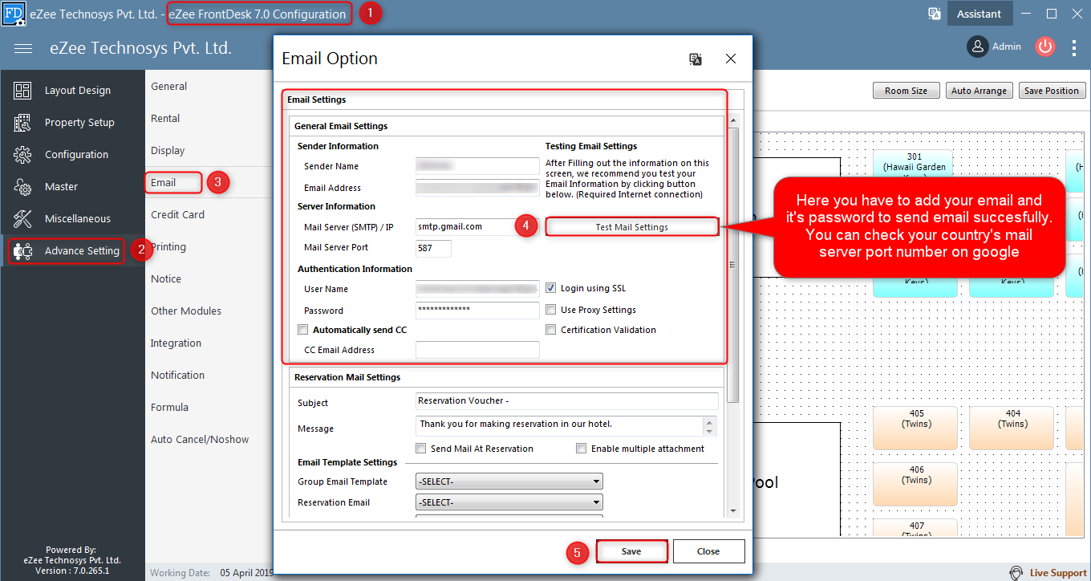Select room 406 Twins tile

pyautogui.click(x=915, y=484)
